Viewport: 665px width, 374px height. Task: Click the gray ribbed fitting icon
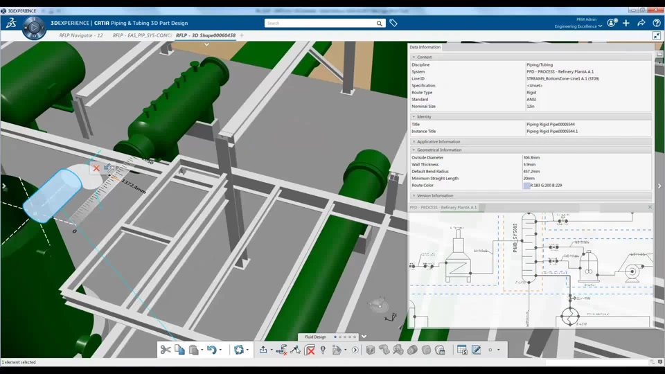click(412, 350)
